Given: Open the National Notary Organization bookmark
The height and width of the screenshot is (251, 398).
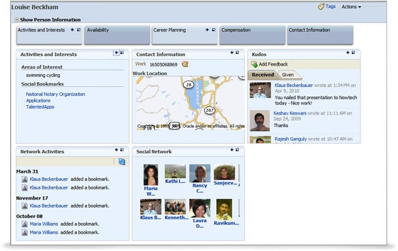Looking at the screenshot, I should (x=55, y=94).
